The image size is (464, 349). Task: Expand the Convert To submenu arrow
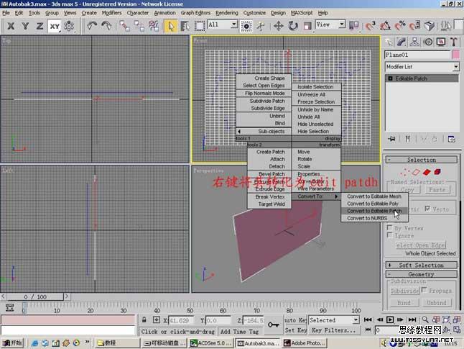click(x=336, y=196)
